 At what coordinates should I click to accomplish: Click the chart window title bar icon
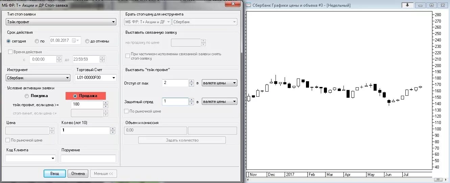(x=248, y=5)
